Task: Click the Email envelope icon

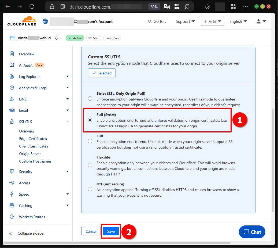Action: click(x=12, y=110)
